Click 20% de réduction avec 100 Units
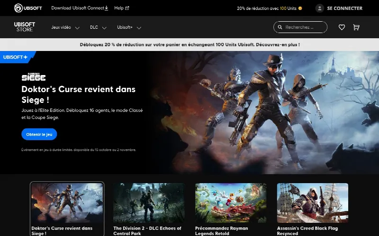 pos(269,8)
